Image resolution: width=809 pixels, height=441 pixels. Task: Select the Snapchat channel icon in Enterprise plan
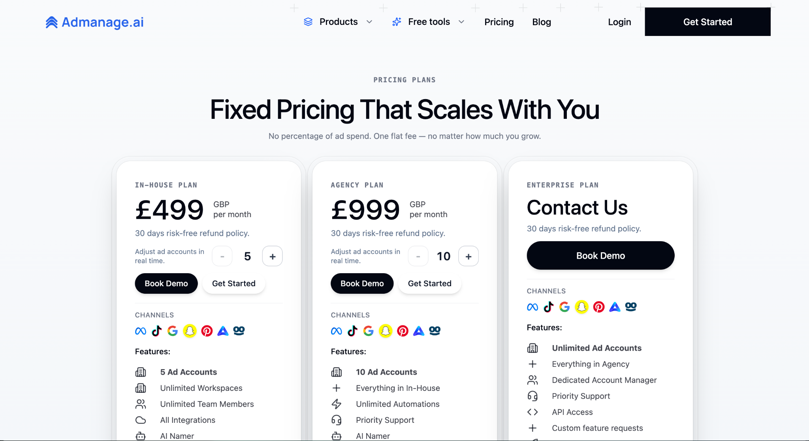tap(581, 307)
